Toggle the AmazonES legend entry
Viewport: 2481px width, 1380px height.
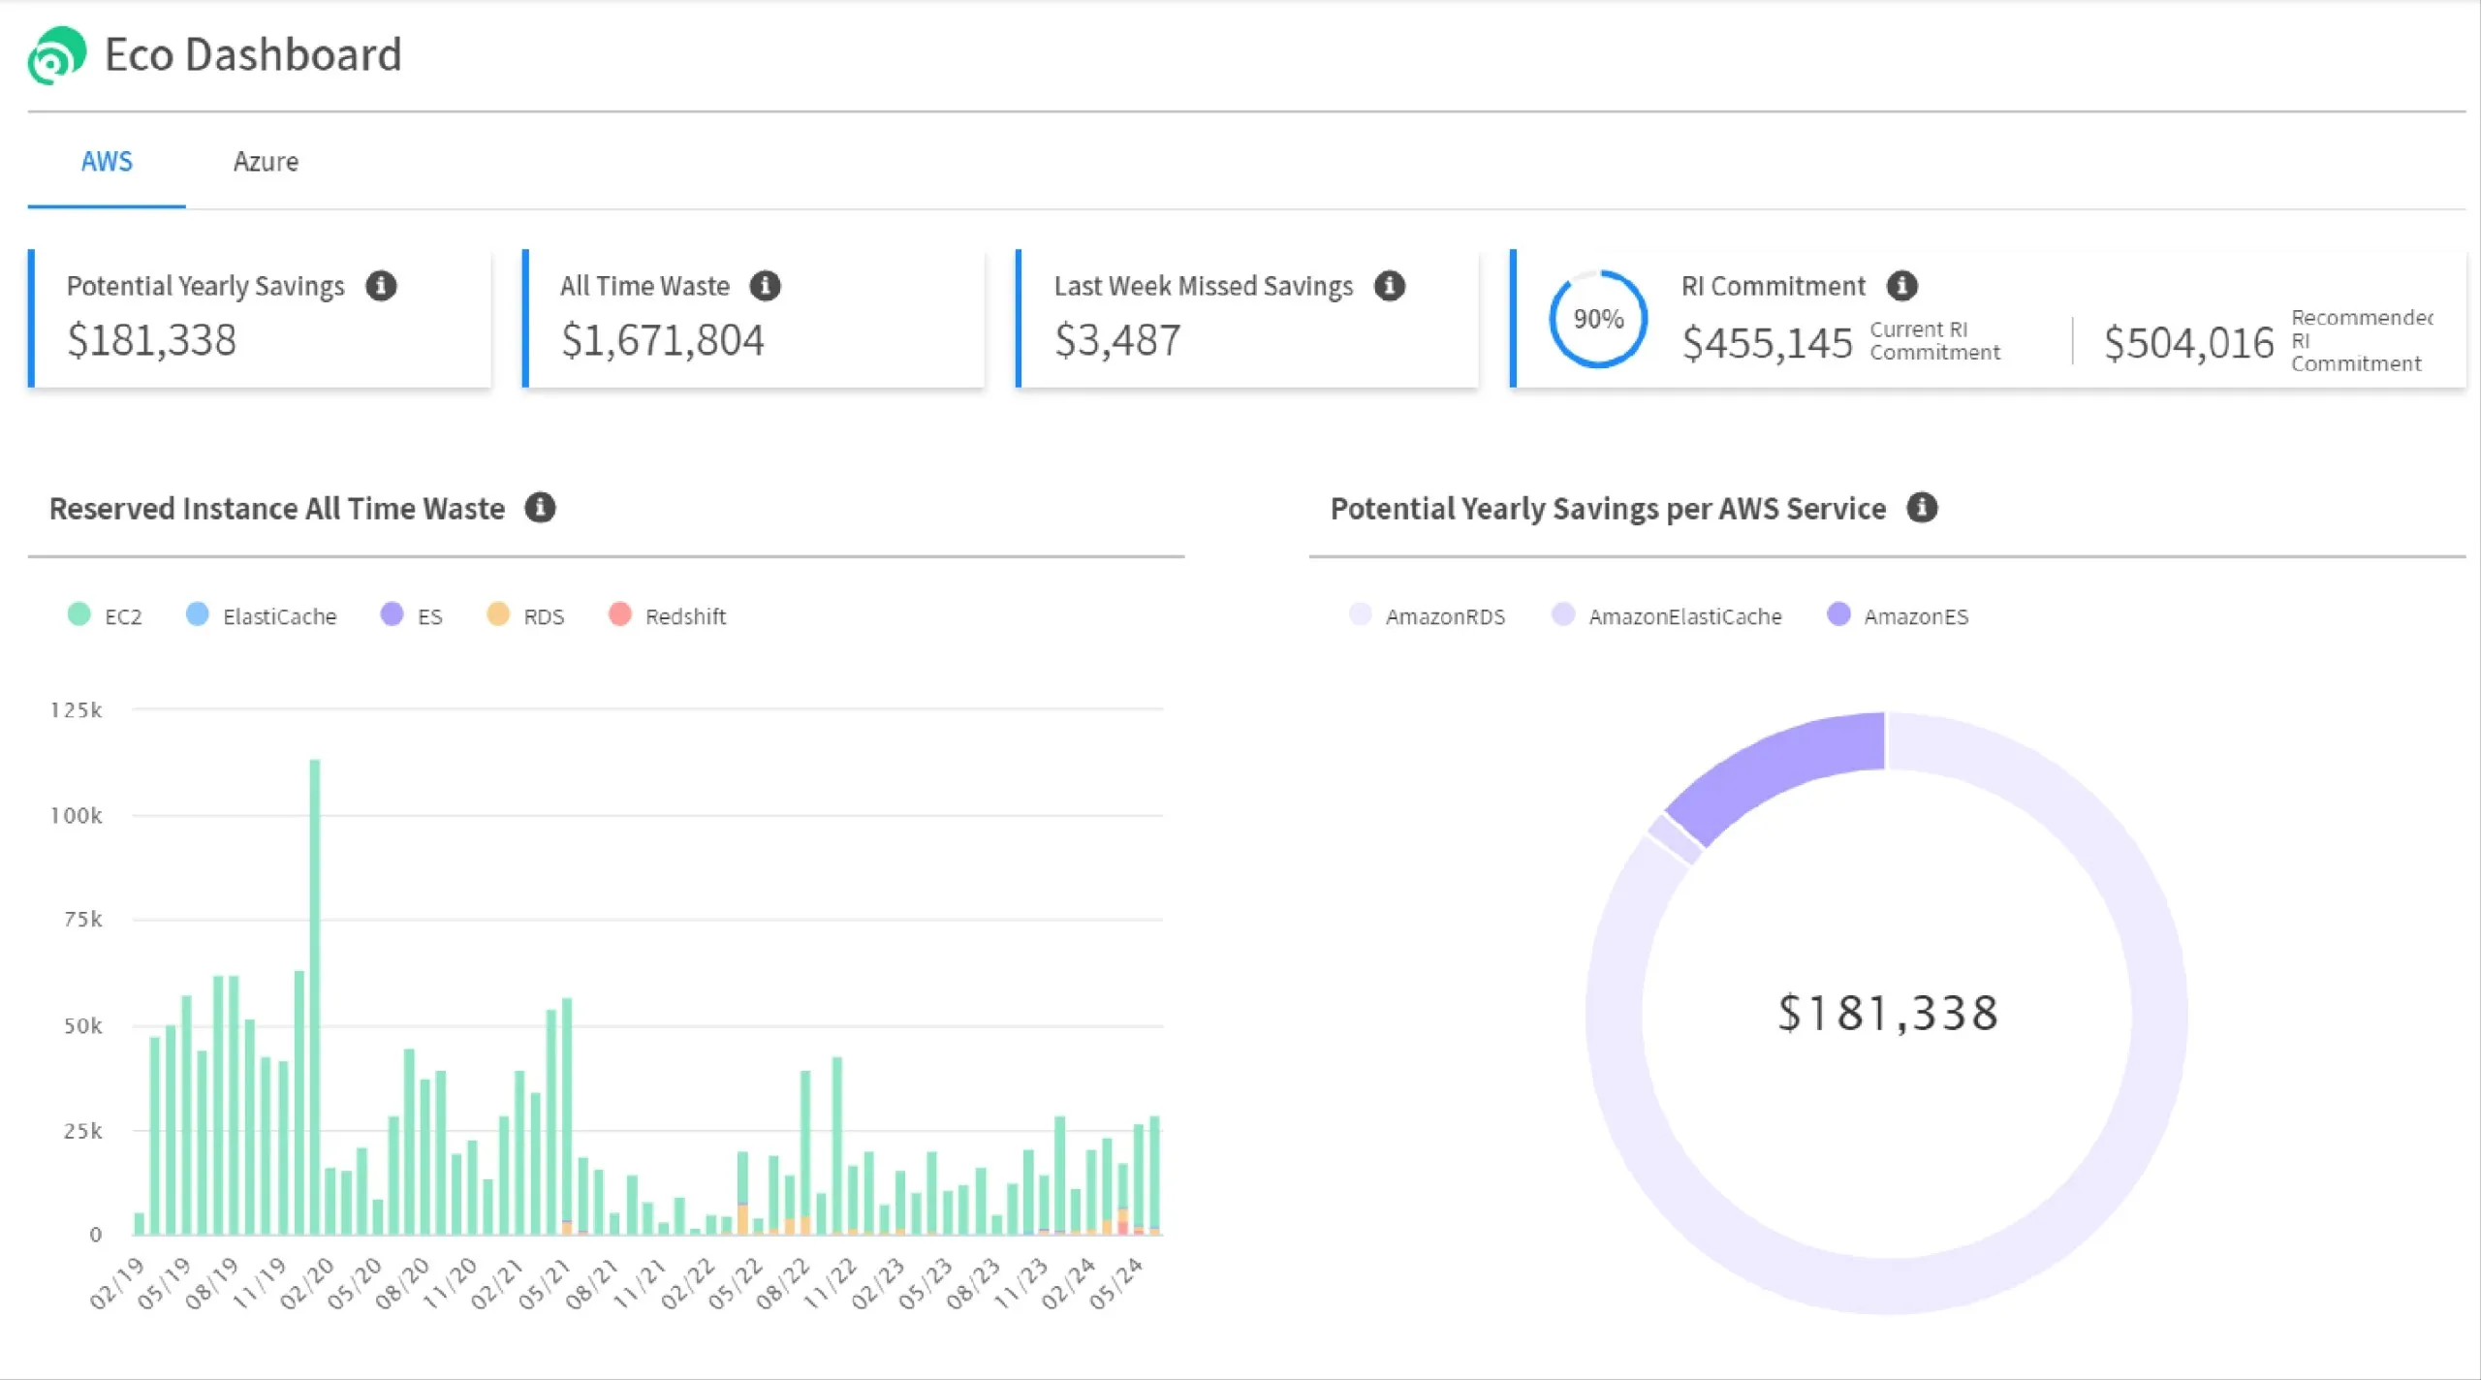(x=1898, y=615)
